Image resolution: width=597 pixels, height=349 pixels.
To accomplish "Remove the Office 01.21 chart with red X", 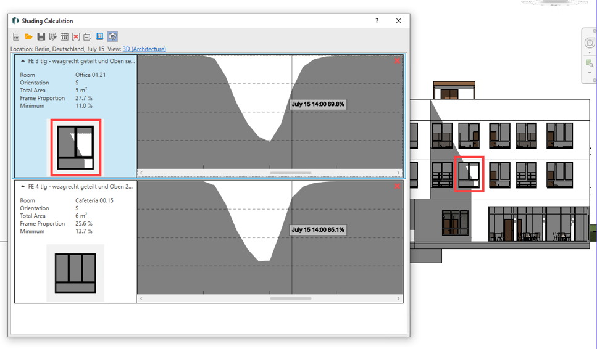I will pyautogui.click(x=397, y=60).
